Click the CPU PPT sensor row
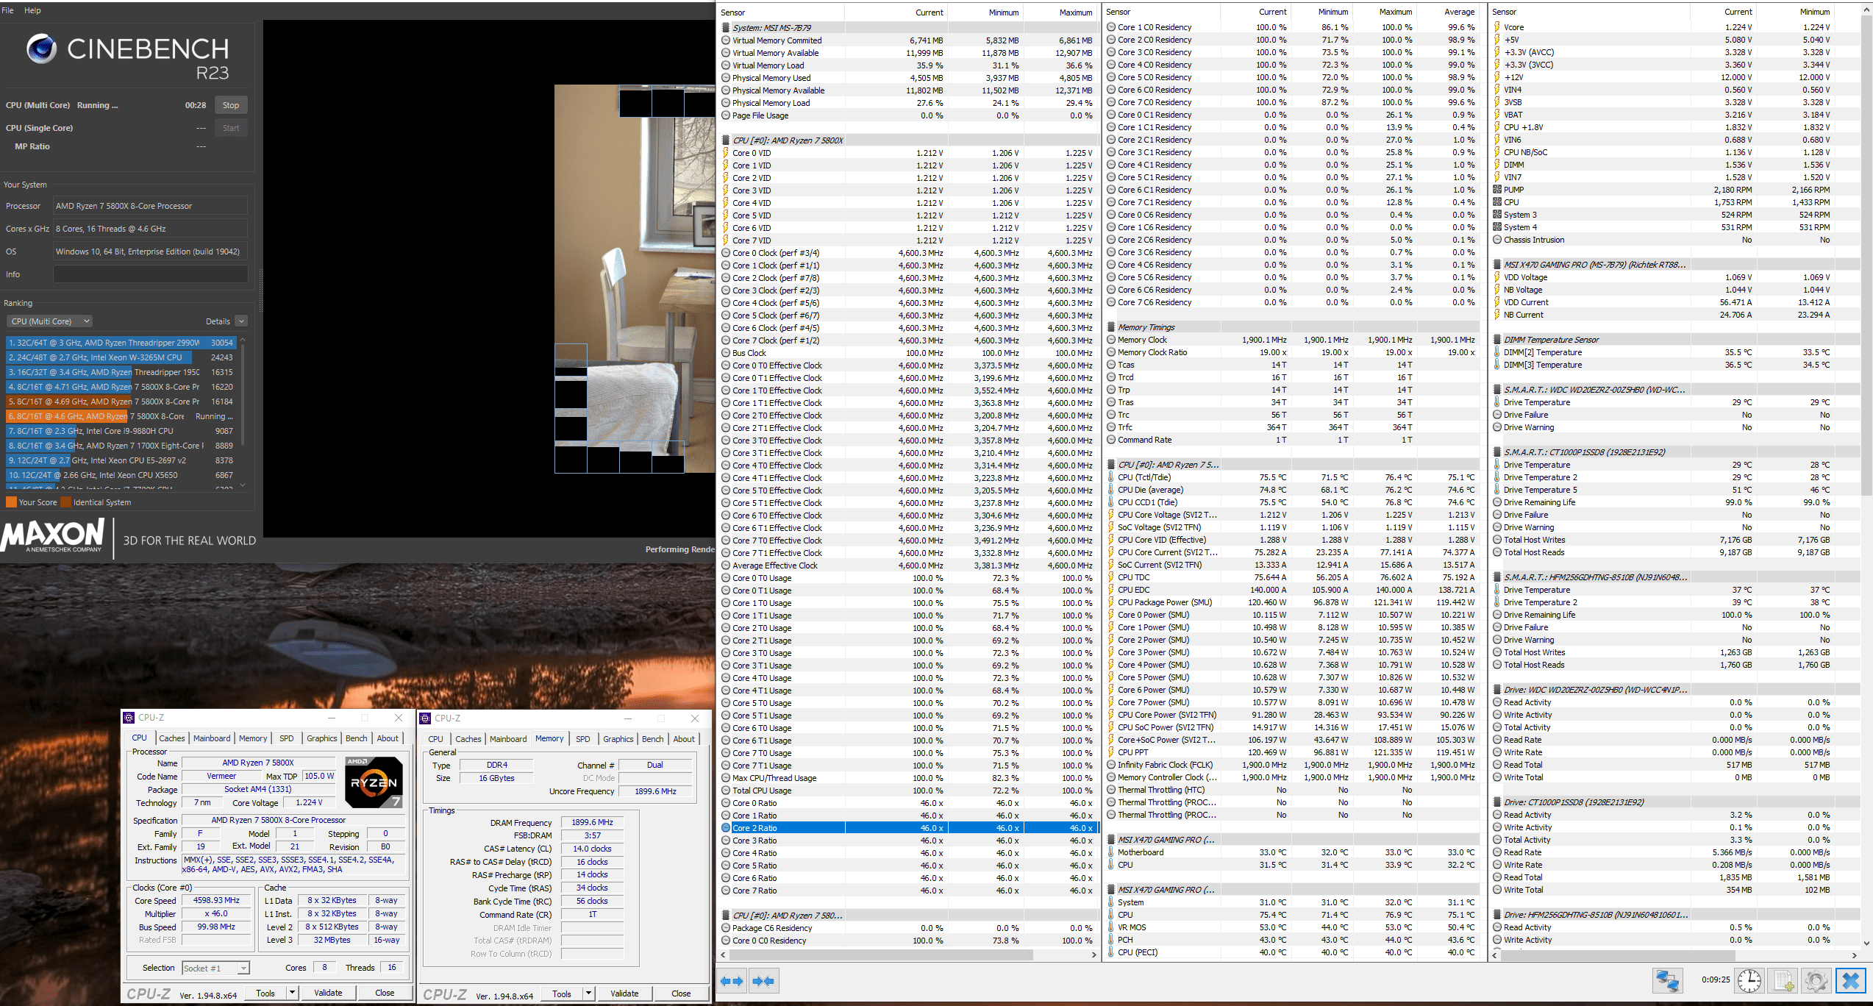This screenshot has width=1873, height=1006. (1293, 752)
